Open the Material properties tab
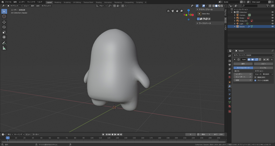This screenshot has height=146, width=275. tap(229, 106)
